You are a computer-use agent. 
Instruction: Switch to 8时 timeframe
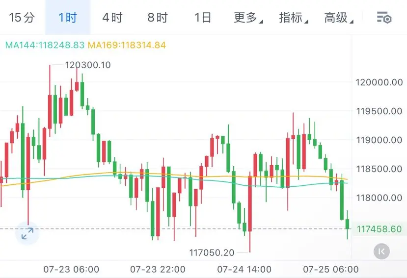point(158,18)
